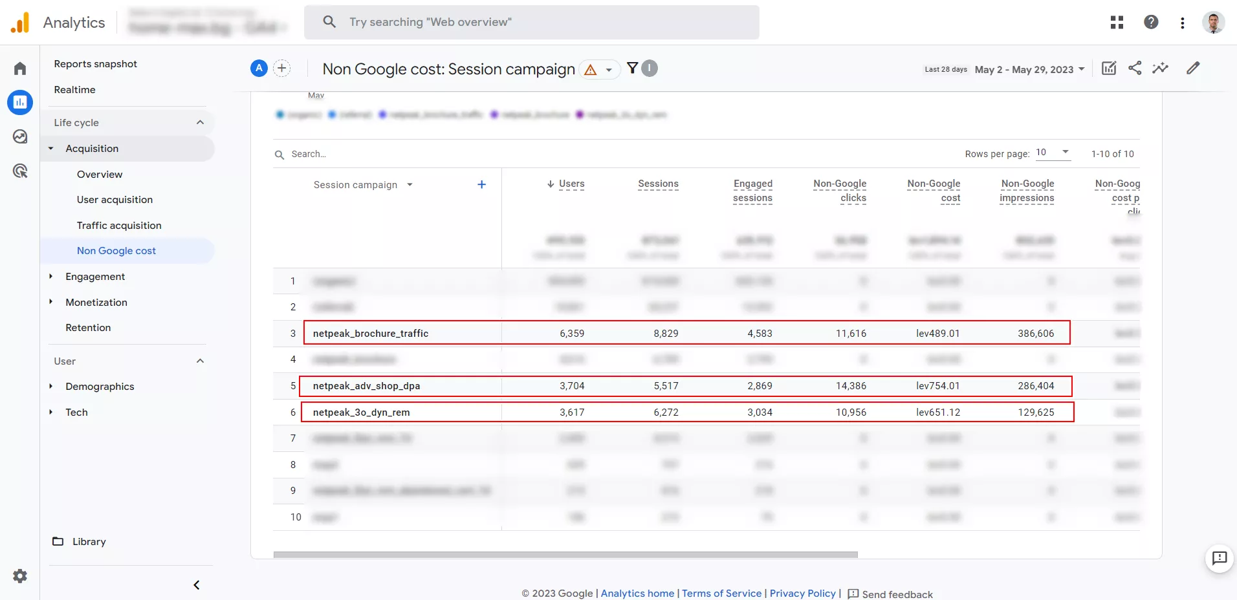The width and height of the screenshot is (1237, 600).
Task: Open the Help icon
Action: [1151, 23]
